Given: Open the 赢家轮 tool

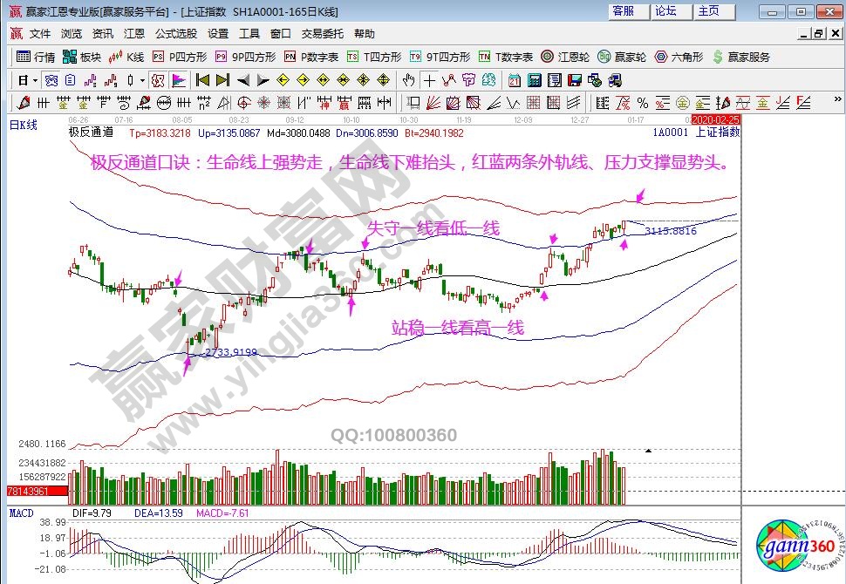Looking at the screenshot, I should tap(623, 57).
